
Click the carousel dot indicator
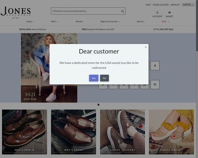pos(99,104)
